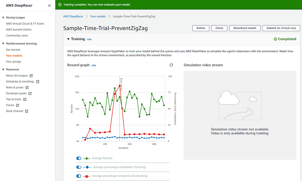
Task: Toggle Average Reward line visibility
Action: coord(79,158)
